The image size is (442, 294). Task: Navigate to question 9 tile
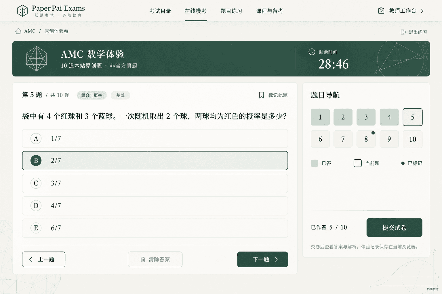[x=389, y=139]
